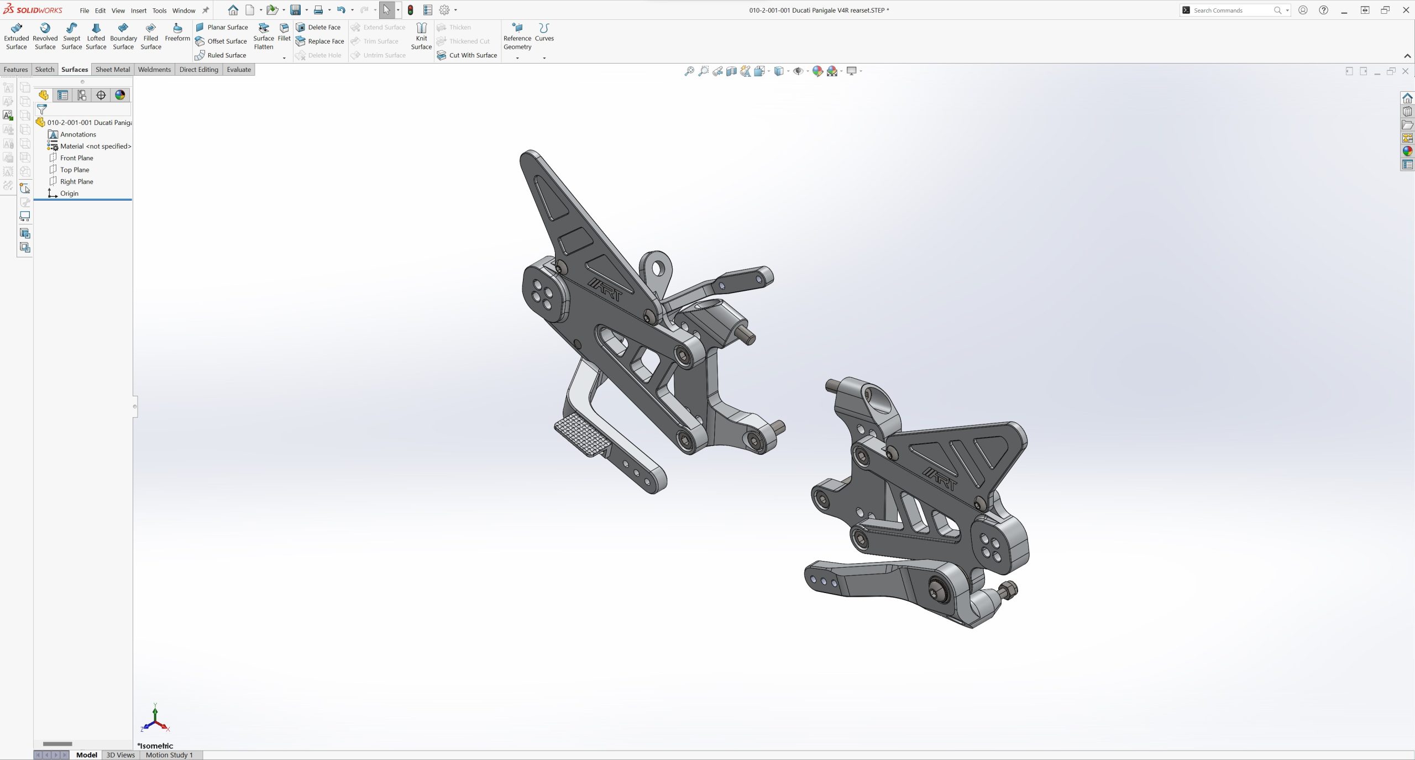The image size is (1415, 760).
Task: Open the Display Style dropdown arrow
Action: coord(788,71)
